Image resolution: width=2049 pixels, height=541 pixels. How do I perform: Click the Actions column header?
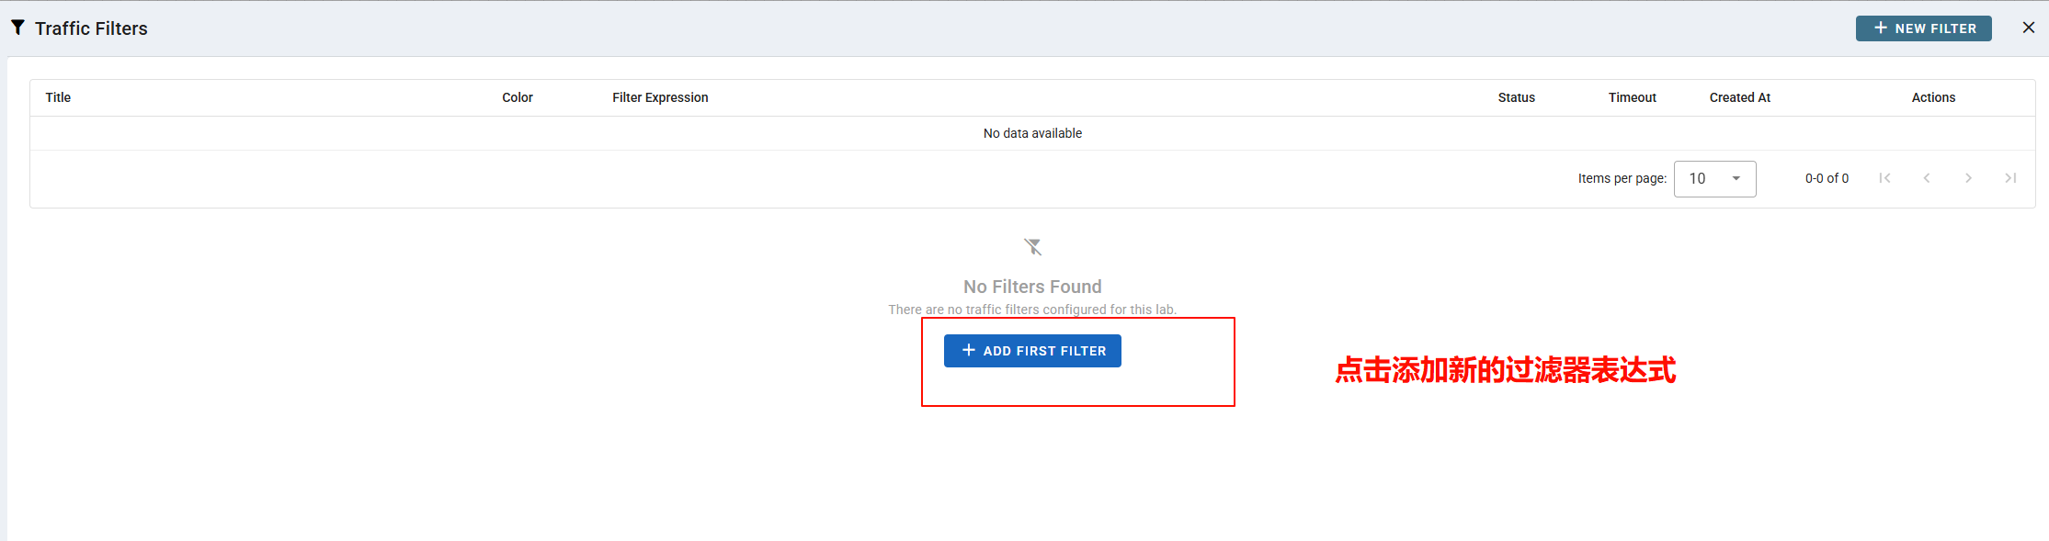(1933, 97)
